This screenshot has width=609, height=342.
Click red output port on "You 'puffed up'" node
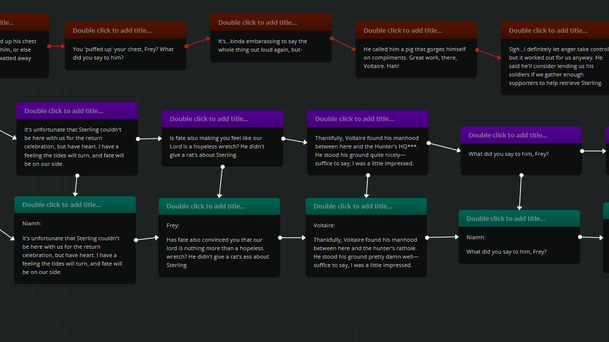point(187,46)
